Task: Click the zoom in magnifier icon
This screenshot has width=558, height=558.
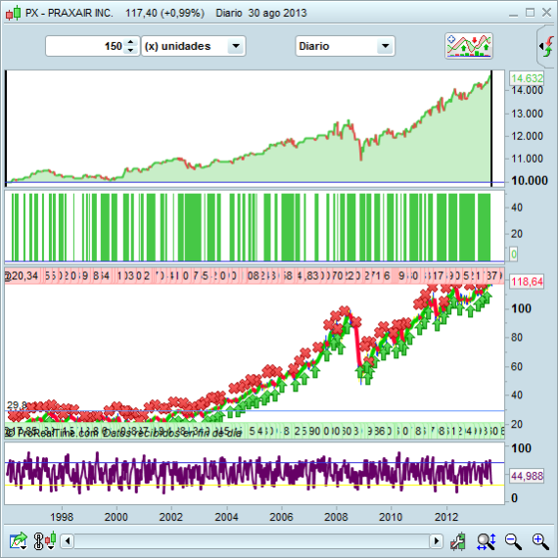Action: [540, 541]
